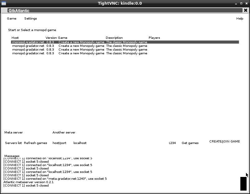Click the Game column header
The image size is (250, 194).
tap(62, 38)
